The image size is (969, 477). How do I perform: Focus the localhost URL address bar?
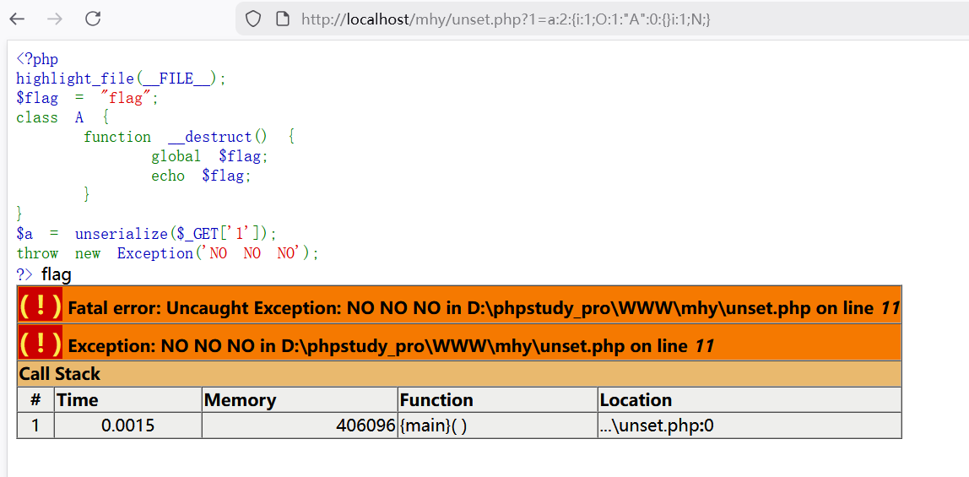[506, 19]
